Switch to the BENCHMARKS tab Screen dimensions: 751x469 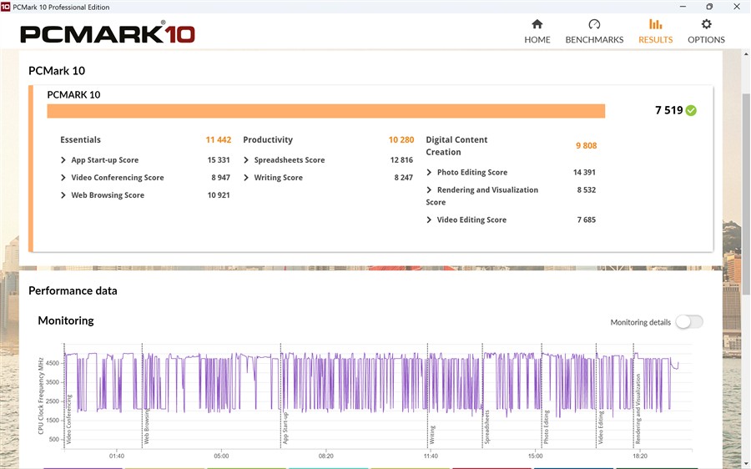click(594, 39)
